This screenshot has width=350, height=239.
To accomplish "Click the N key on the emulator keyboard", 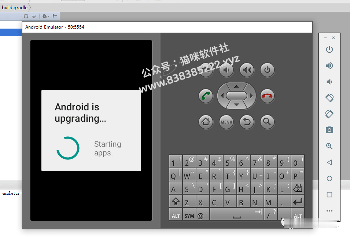I will click(257, 201).
